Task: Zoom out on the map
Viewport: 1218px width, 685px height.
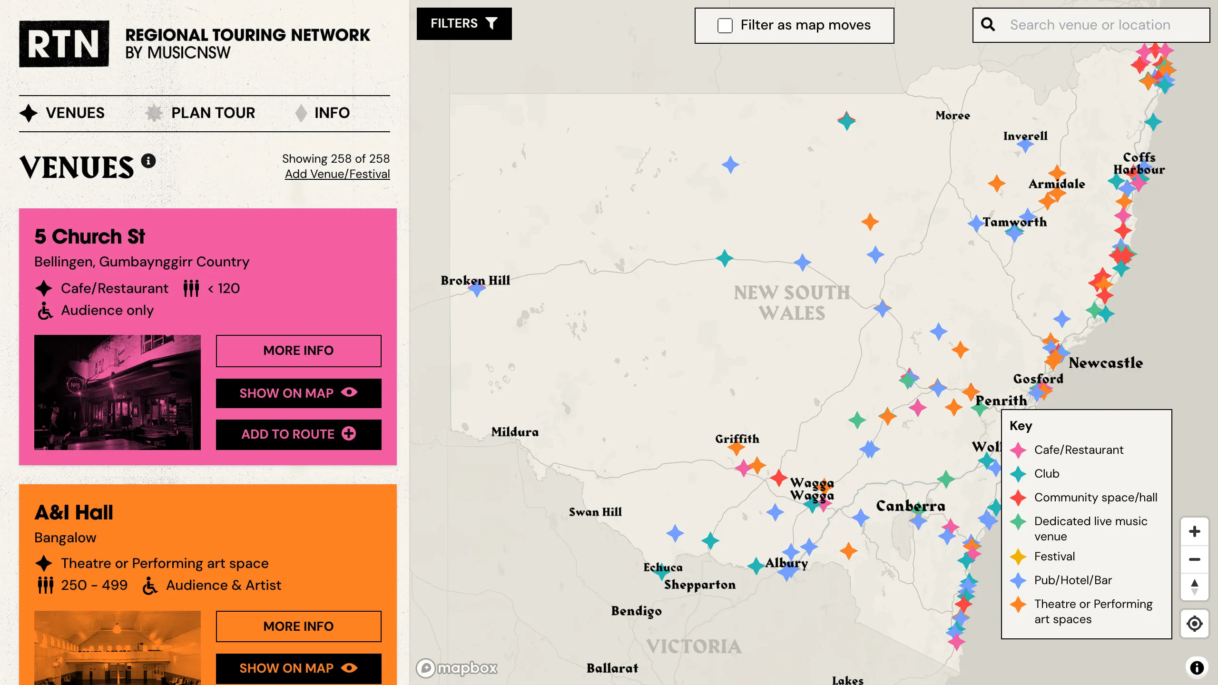Action: click(x=1194, y=559)
